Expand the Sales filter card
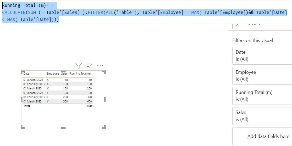This screenshot has height=146, width=292. coord(262,116)
